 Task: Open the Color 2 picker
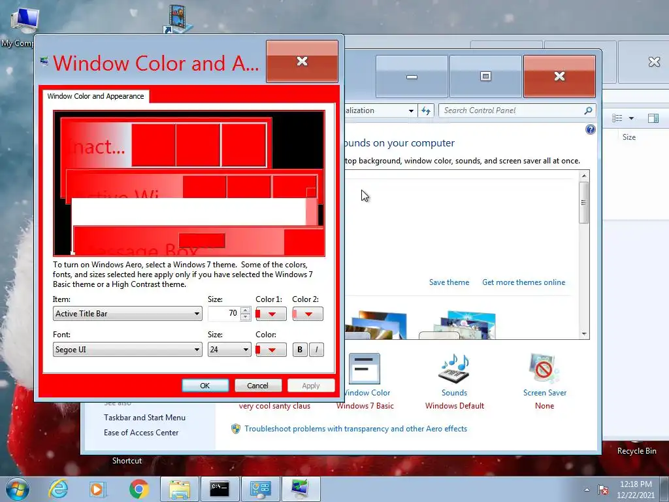[x=308, y=314]
